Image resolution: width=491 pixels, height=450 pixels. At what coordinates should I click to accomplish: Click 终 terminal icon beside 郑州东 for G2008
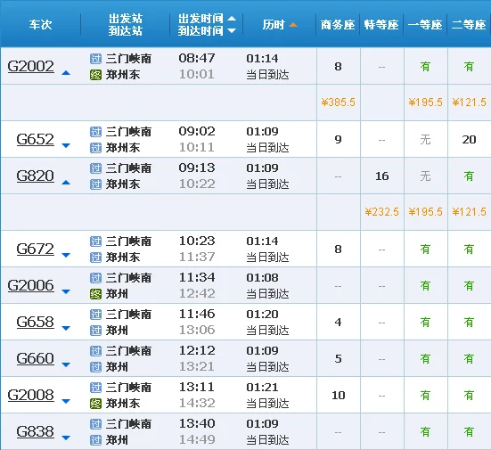pyautogui.click(x=96, y=404)
